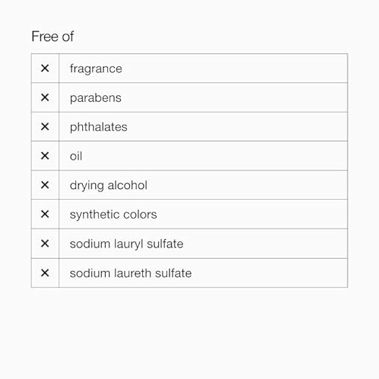Select the X mark in the phthalates row
Image resolution: width=379 pixels, height=379 pixels.
pyautogui.click(x=45, y=127)
